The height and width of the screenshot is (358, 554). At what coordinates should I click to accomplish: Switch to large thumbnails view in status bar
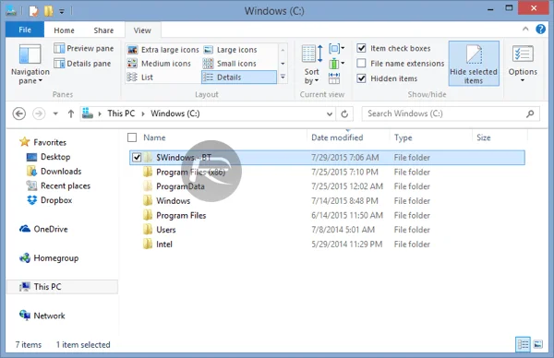coord(537,344)
